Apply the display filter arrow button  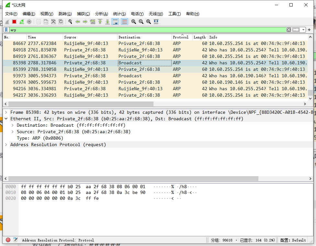click(x=296, y=30)
